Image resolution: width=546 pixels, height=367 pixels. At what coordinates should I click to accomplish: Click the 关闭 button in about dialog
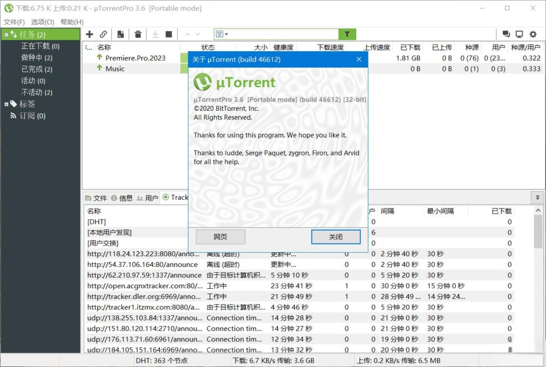tap(336, 236)
